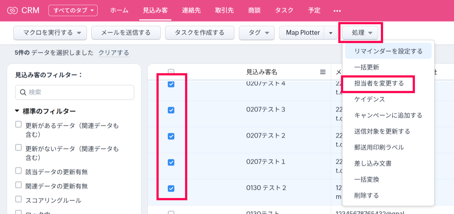Select 担当者を変更する from the menu
454x214 pixels.
(x=379, y=83)
